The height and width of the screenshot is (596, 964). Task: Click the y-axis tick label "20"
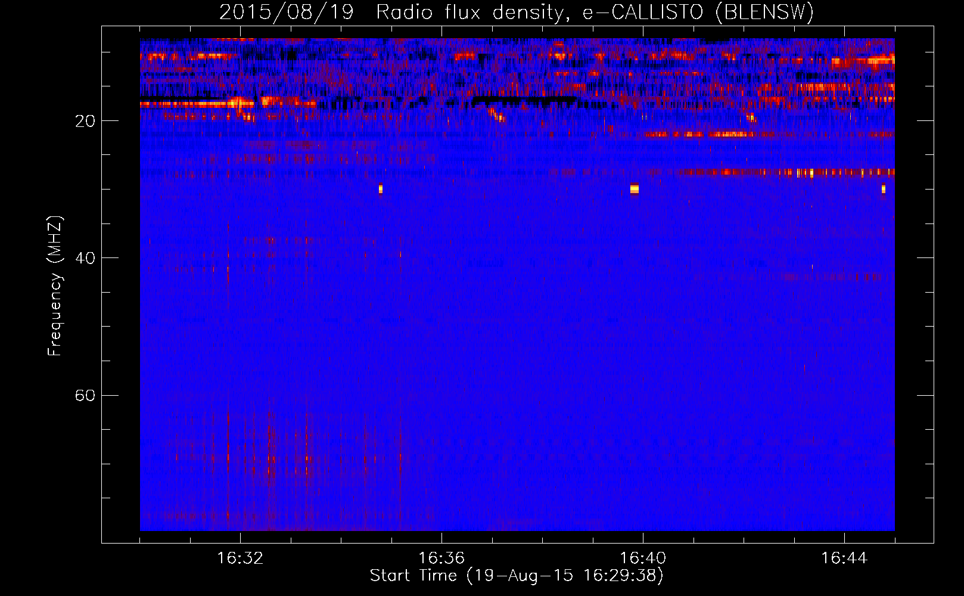click(85, 121)
